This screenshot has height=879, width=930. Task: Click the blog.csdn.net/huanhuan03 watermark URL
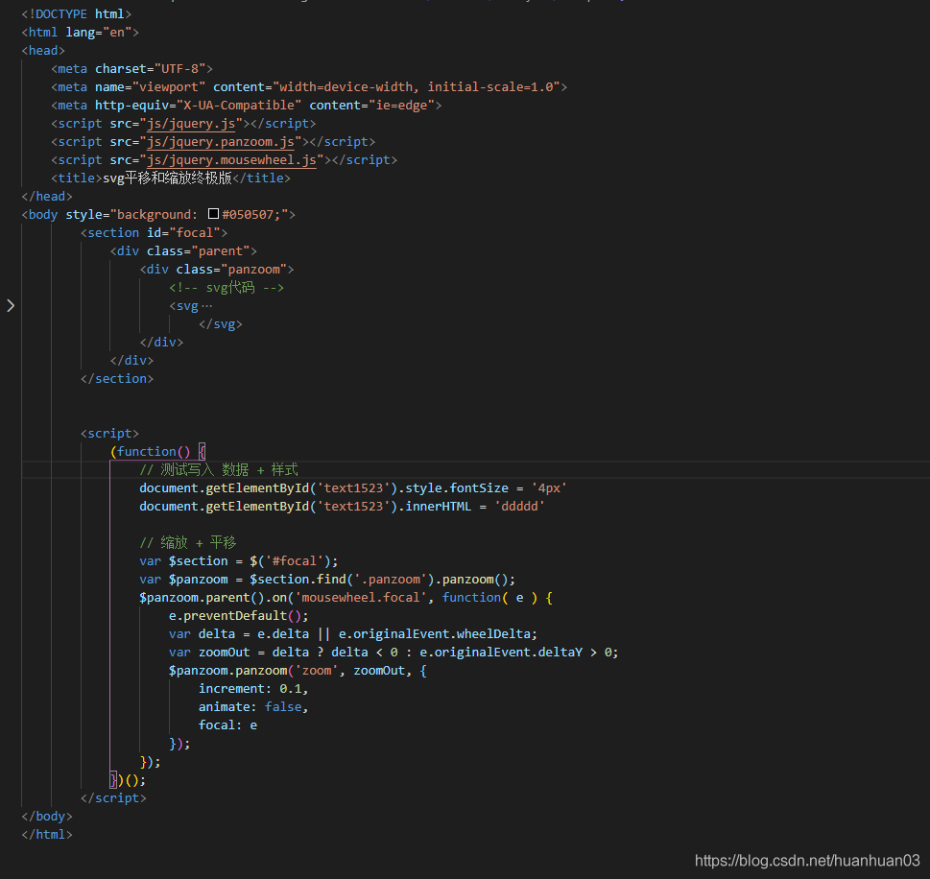pyautogui.click(x=806, y=861)
